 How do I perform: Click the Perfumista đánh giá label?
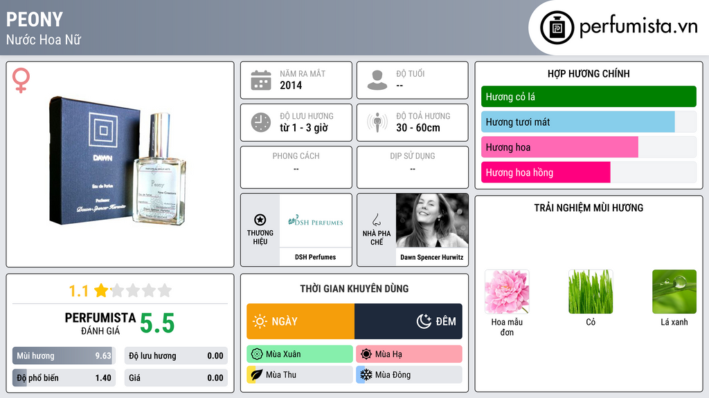pos(100,323)
